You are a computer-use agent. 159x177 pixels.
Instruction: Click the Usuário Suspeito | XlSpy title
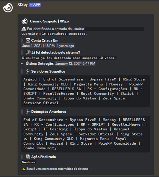pos(50,21)
